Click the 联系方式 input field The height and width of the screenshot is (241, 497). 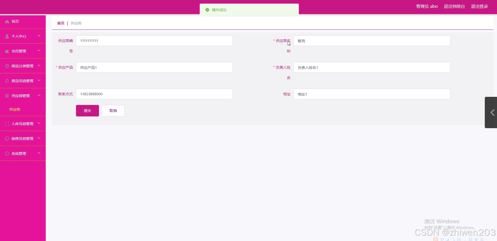pyautogui.click(x=154, y=94)
